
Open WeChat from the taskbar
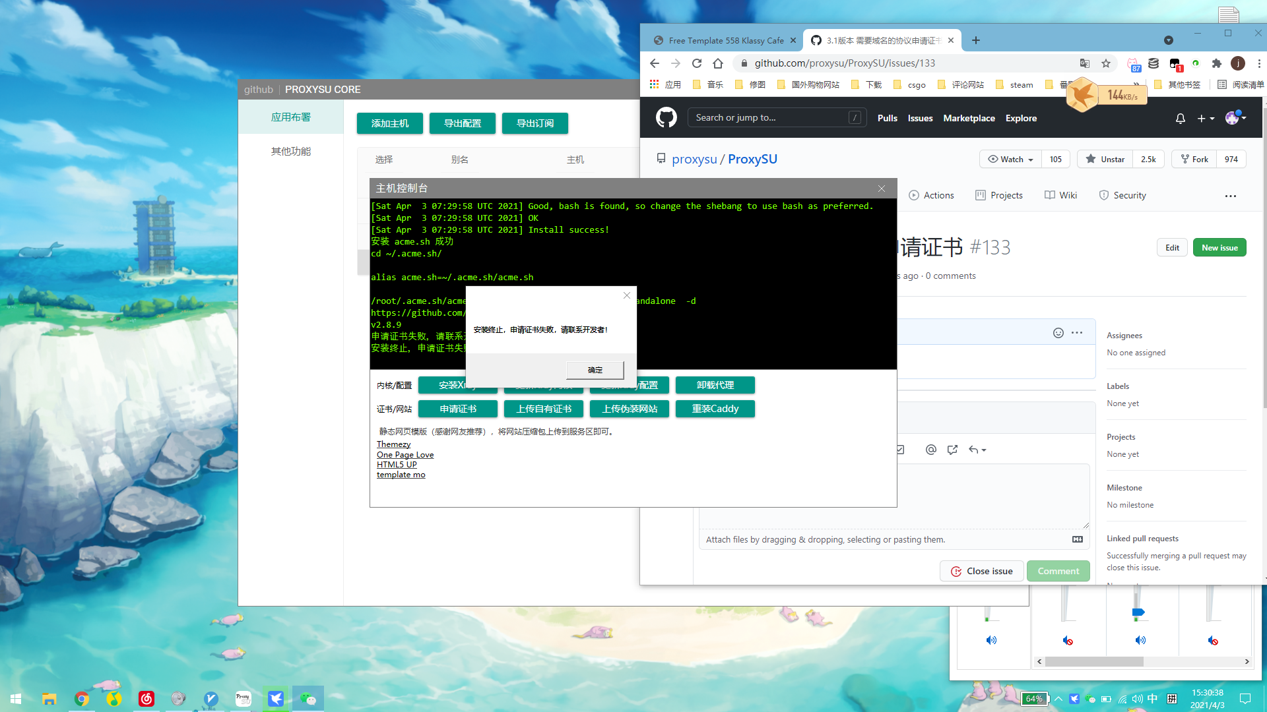click(308, 698)
